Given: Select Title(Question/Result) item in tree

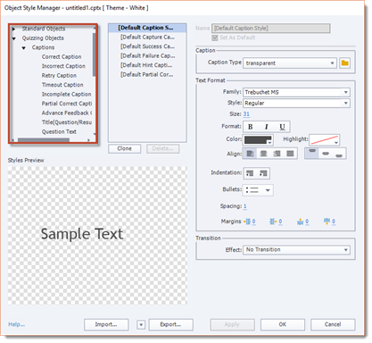Looking at the screenshot, I should pos(67,122).
